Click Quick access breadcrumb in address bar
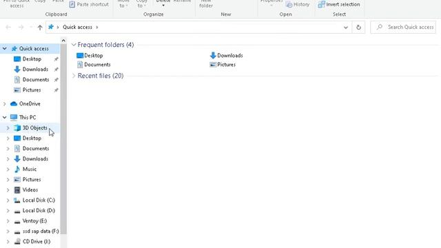441x248 pixels. click(77, 27)
